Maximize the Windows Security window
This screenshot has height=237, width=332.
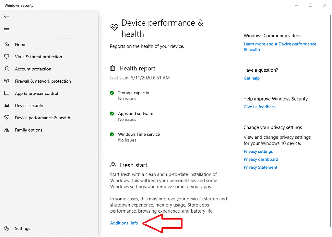[x=311, y=5]
